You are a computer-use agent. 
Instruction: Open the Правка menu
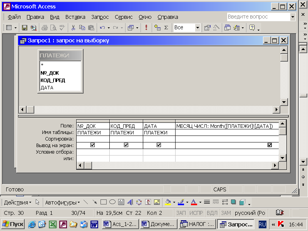[35, 17]
